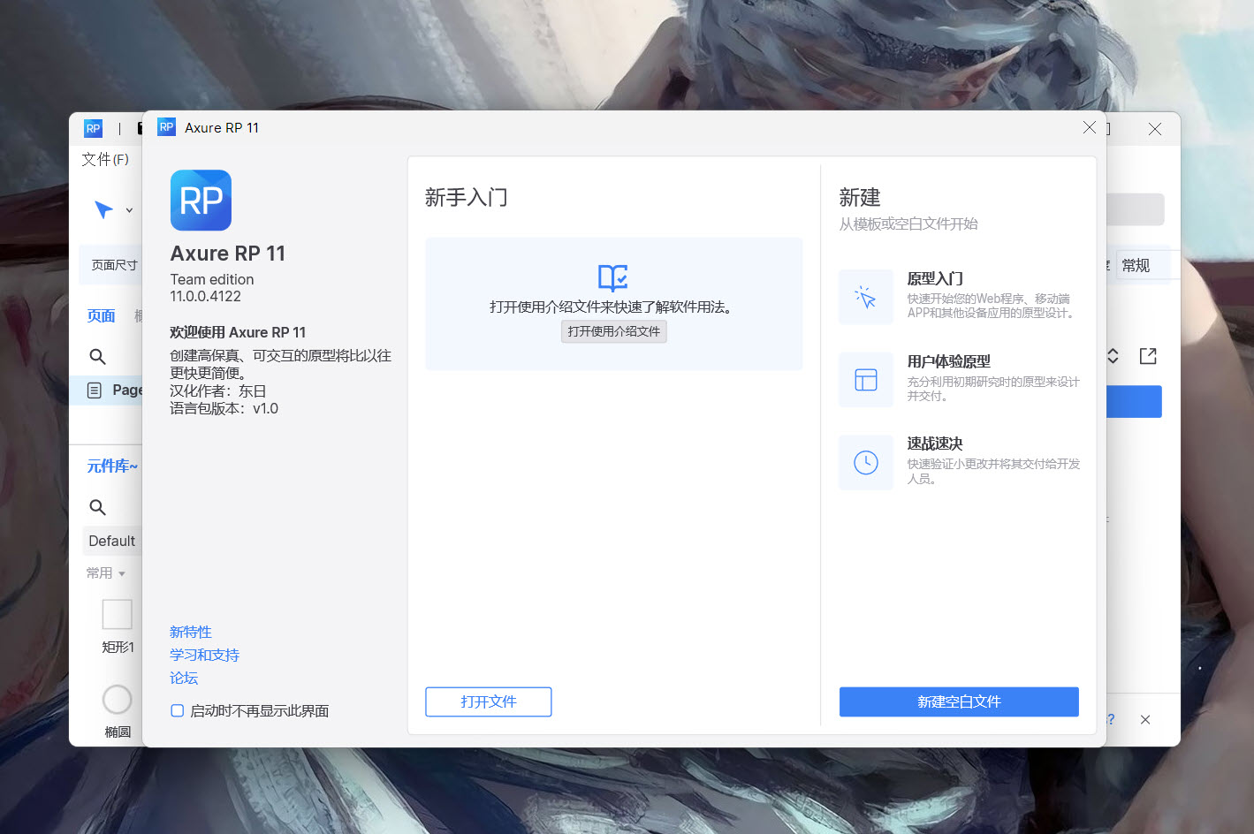Viewport: 1254px width, 834px height.
Task: Open the 新特性 link
Action: click(x=190, y=632)
